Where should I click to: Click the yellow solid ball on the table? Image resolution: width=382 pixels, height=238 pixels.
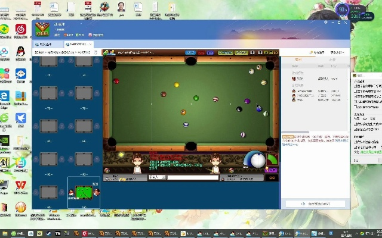(x=177, y=85)
